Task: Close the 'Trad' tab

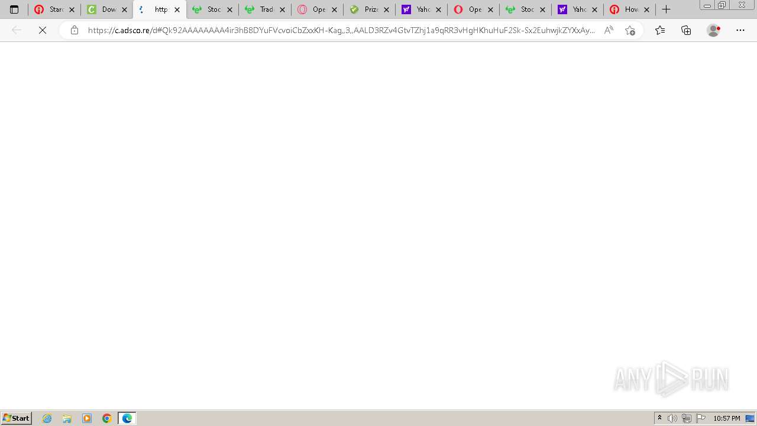Action: pyautogui.click(x=282, y=9)
